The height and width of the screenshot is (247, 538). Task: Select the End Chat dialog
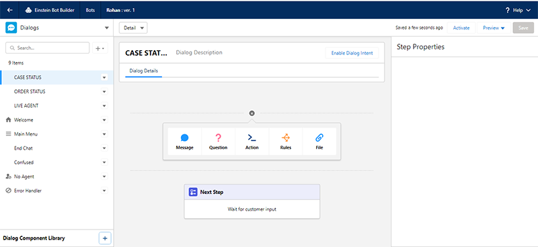[x=57, y=148]
